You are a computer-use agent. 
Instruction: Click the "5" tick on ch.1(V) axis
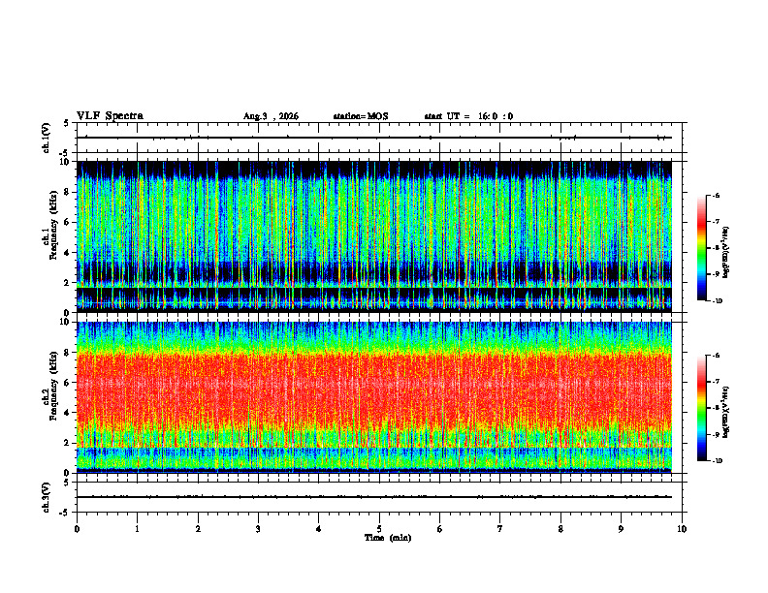67,123
